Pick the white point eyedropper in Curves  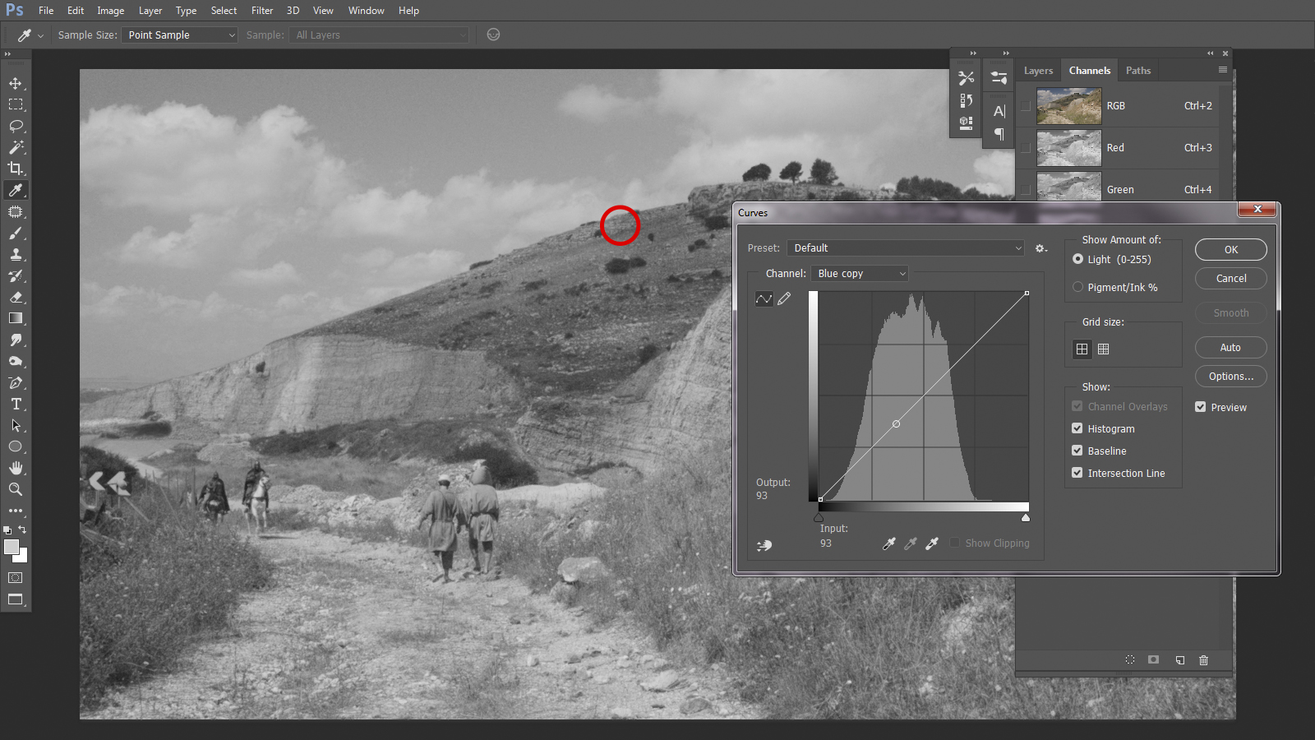(x=931, y=543)
